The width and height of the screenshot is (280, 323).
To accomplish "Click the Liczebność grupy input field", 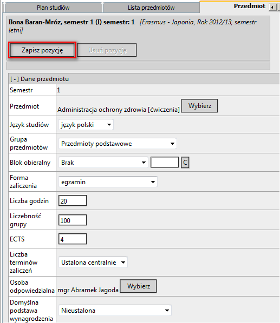I will pos(73,220).
